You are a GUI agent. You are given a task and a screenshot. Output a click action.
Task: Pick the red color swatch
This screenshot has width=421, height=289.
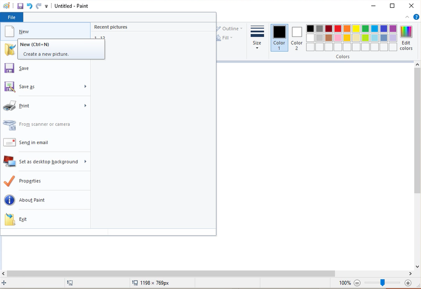pyautogui.click(x=338, y=29)
